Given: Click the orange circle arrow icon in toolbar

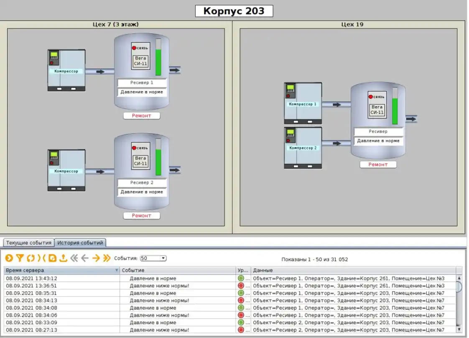Looking at the screenshot, I should click(x=8, y=258).
